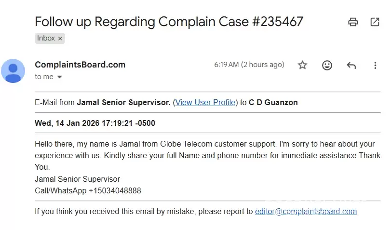
Task: Reply to this email
Action: [351, 65]
